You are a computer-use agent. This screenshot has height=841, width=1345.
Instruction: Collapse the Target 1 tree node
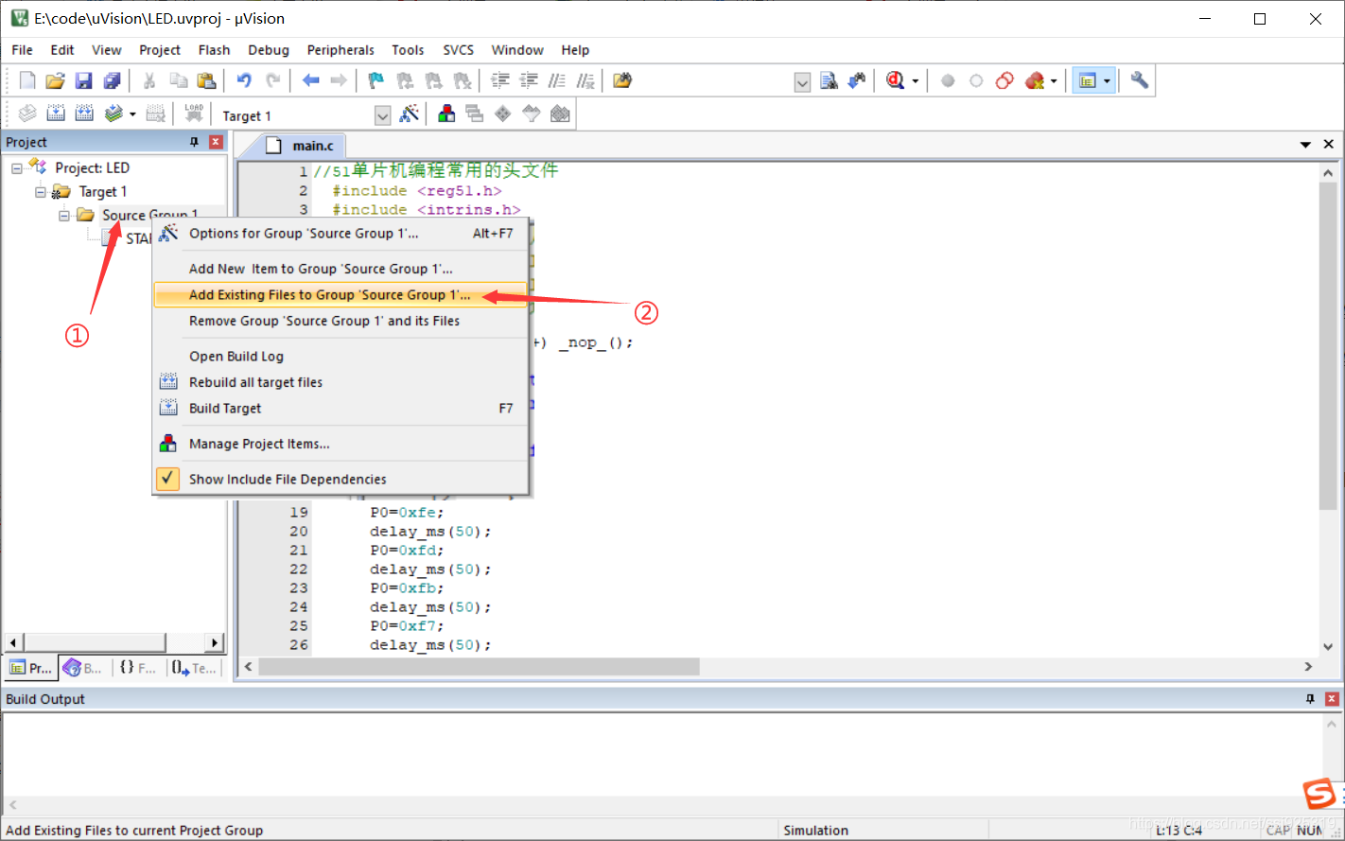40,192
